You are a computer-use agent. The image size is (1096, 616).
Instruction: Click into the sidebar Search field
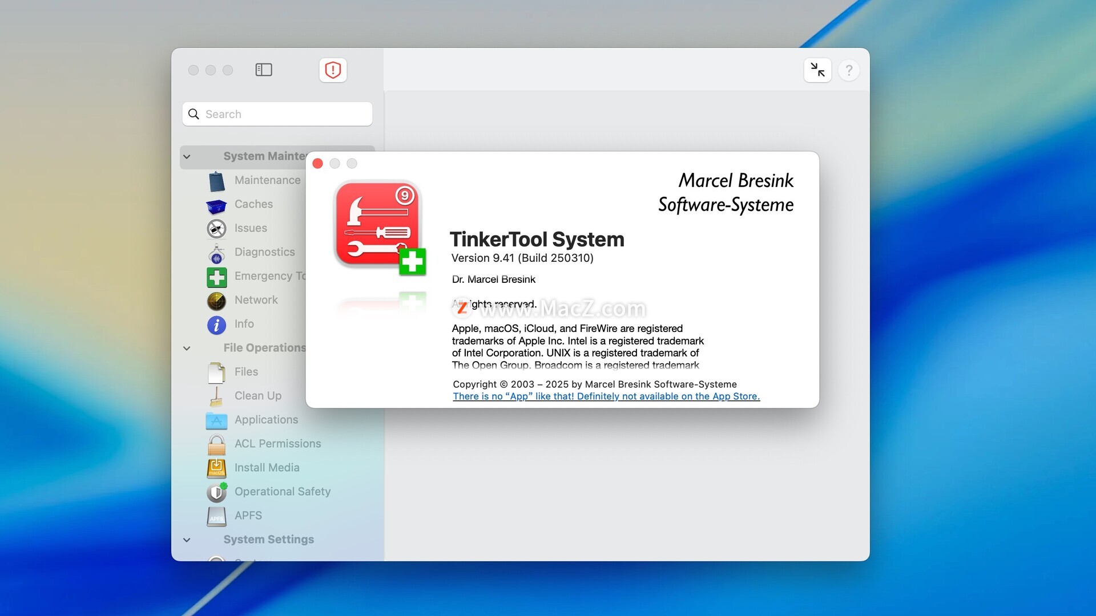coord(277,114)
